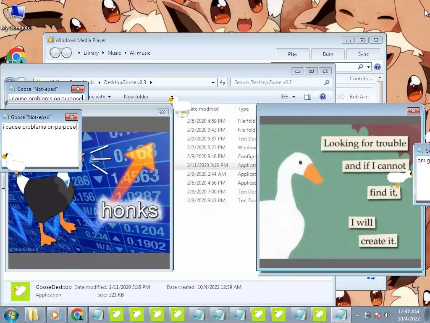This screenshot has height=323, width=430.
Task: Open Action Center flag icon
Action: pos(378,315)
